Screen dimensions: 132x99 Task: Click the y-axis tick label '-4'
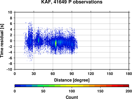click(10, 52)
